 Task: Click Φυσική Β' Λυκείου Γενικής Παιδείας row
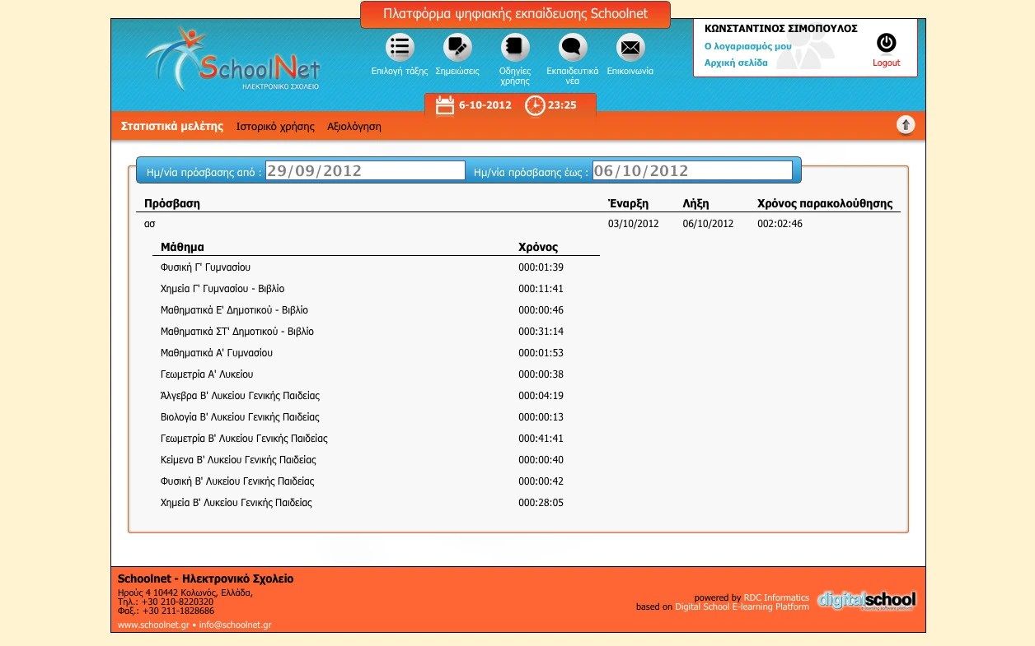(x=376, y=481)
